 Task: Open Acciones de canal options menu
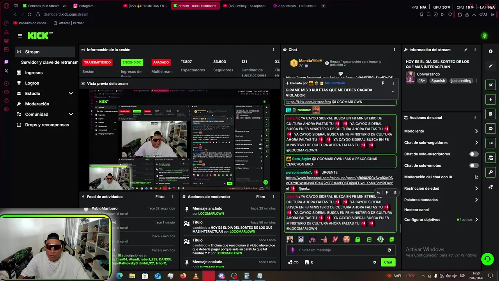(475, 117)
